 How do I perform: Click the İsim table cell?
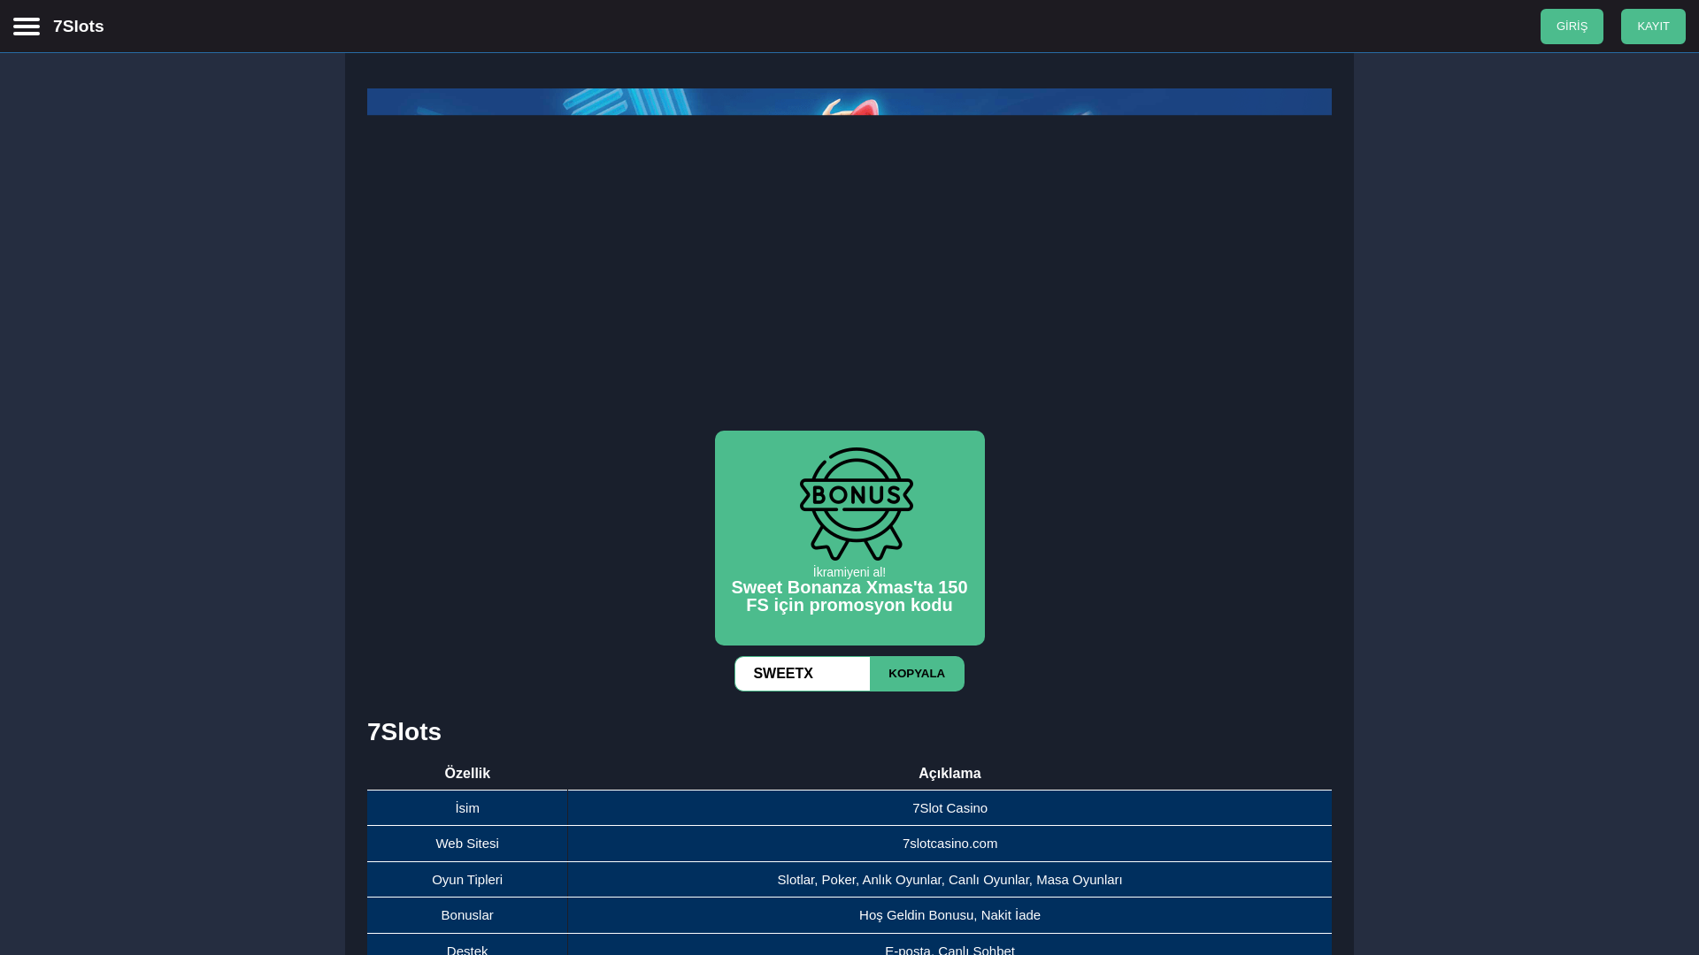(467, 808)
